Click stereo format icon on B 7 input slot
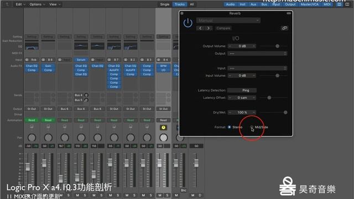 pos(110,60)
